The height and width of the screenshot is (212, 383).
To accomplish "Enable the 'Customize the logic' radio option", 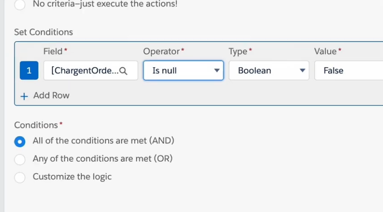I will tap(20, 177).
